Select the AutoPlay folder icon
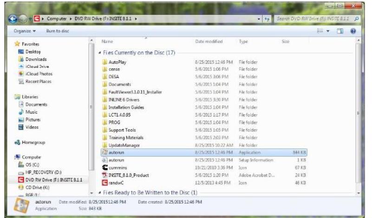Image resolution: width=372 pixels, height=218 pixels. tap(104, 62)
